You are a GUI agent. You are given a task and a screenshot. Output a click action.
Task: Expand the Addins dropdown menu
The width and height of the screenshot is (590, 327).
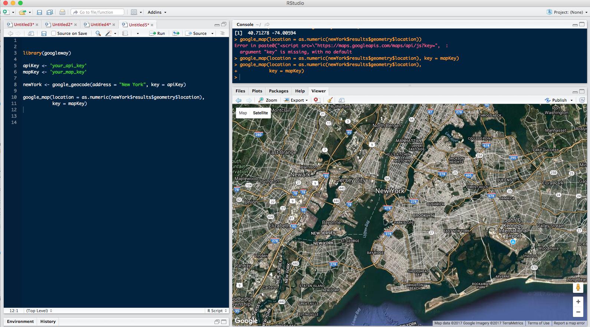pyautogui.click(x=157, y=12)
